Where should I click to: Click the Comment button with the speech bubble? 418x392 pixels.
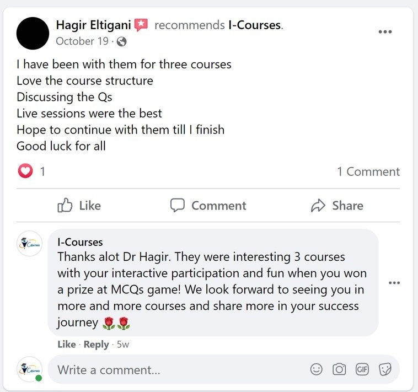208,206
